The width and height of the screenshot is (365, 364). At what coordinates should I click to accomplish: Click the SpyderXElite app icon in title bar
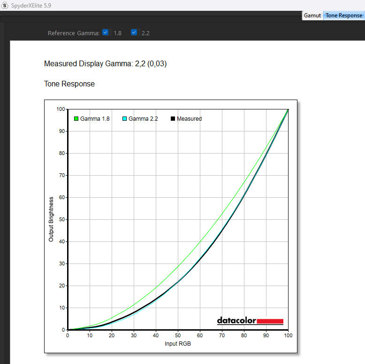pyautogui.click(x=5, y=5)
